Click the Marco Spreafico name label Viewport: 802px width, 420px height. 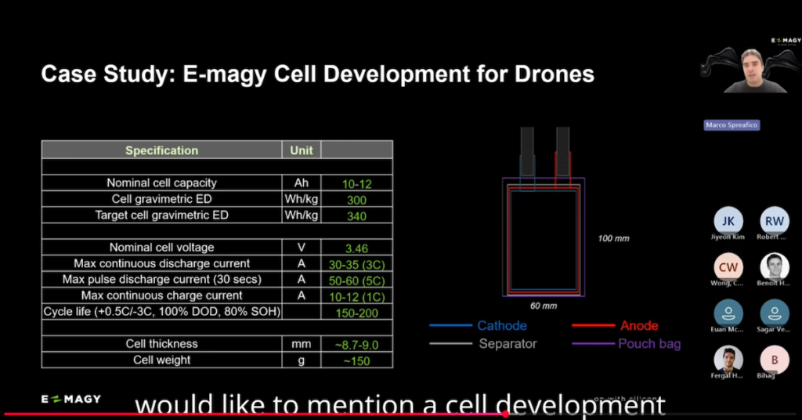732,125
